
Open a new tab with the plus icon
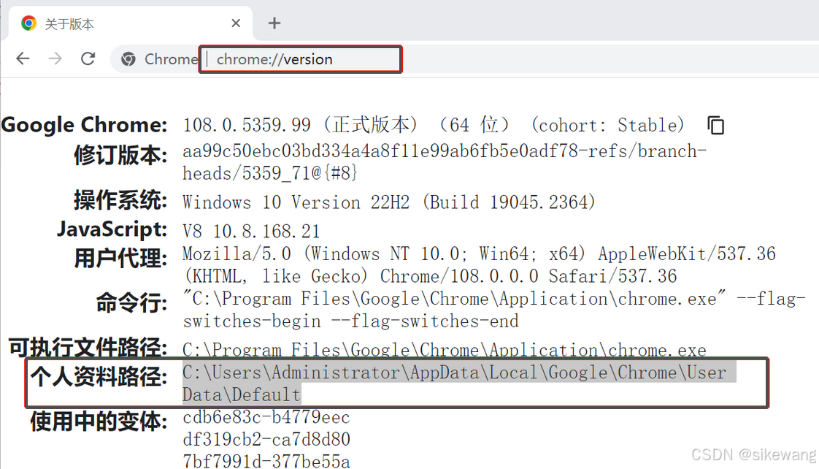point(274,23)
